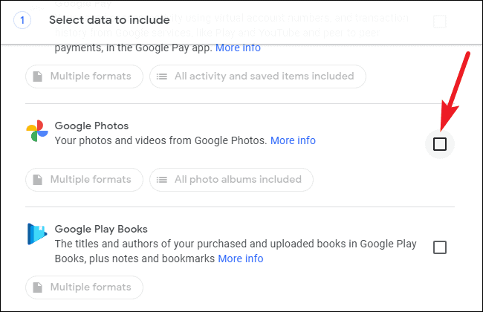This screenshot has width=483, height=312.
Task: Click file icon in Google Photos Multiple formats
Action: pos(38,180)
